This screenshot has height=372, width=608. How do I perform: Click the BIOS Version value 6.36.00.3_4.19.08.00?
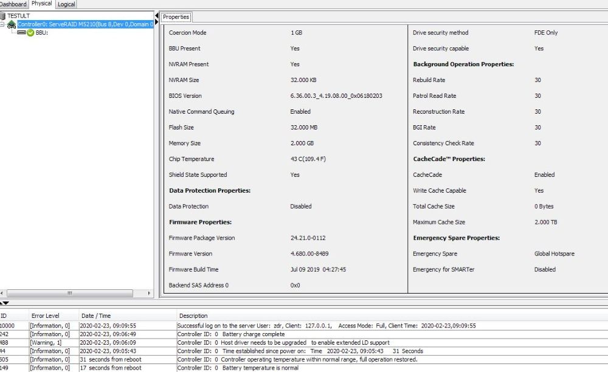(x=336, y=95)
